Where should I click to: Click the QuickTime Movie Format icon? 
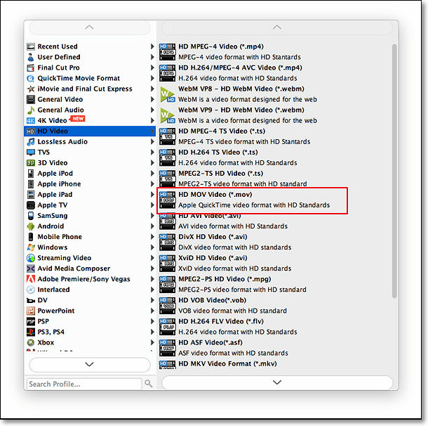coord(31,79)
